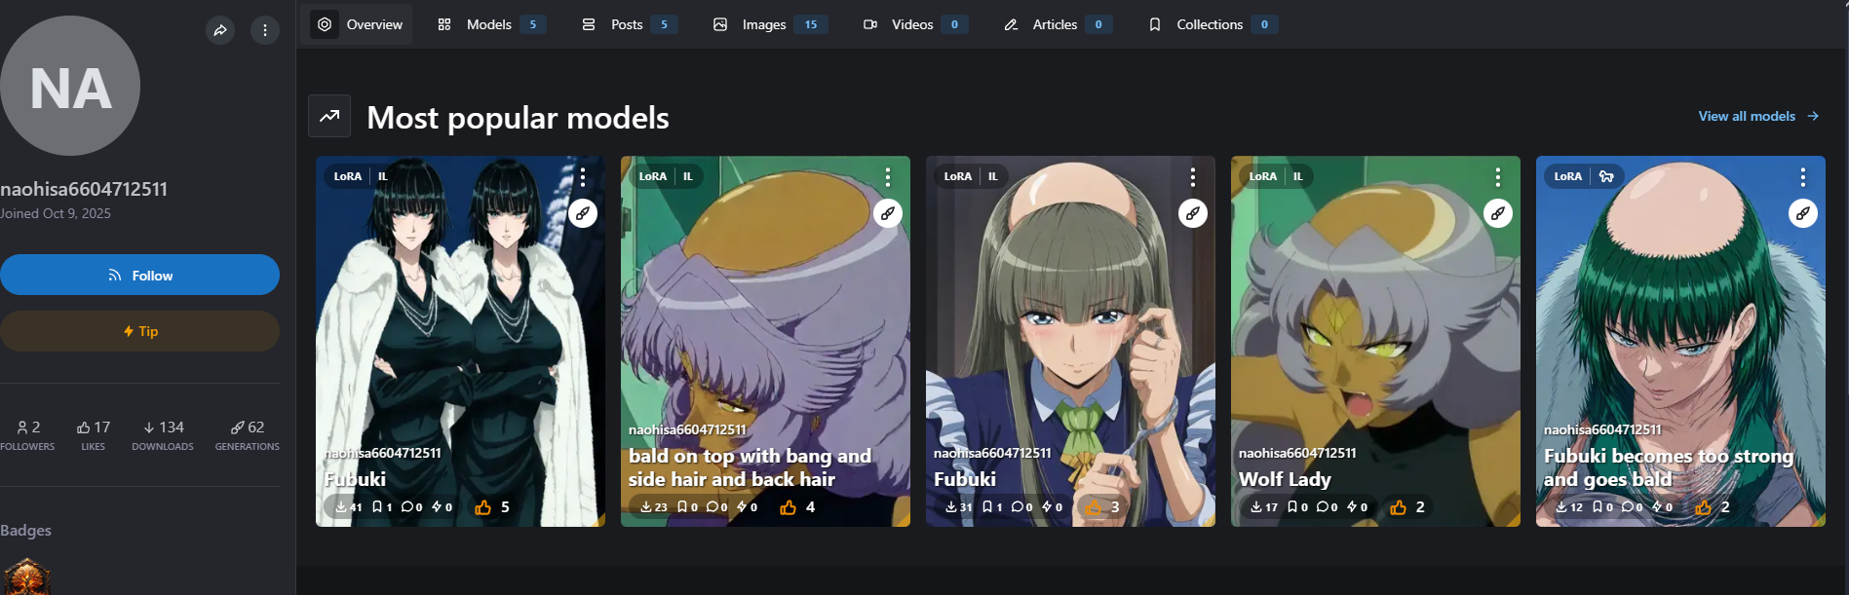Open options menu on Fubuki becomes too strong card

(x=1803, y=176)
